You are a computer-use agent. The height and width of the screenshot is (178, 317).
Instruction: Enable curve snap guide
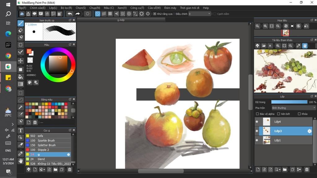click(x=135, y=14)
